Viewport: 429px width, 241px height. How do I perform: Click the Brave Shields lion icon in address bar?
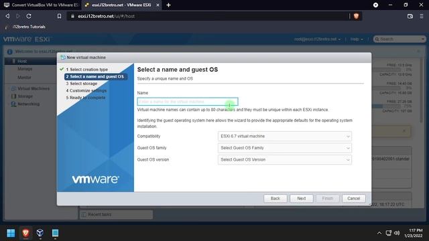pyautogui.click(x=356, y=16)
